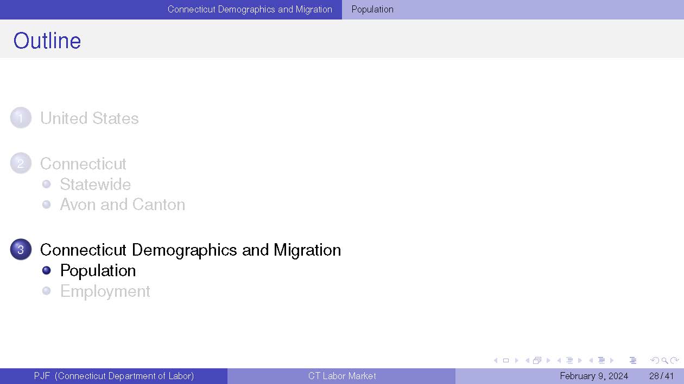Click the 'Outline' slide title
The height and width of the screenshot is (384, 684).
point(47,41)
